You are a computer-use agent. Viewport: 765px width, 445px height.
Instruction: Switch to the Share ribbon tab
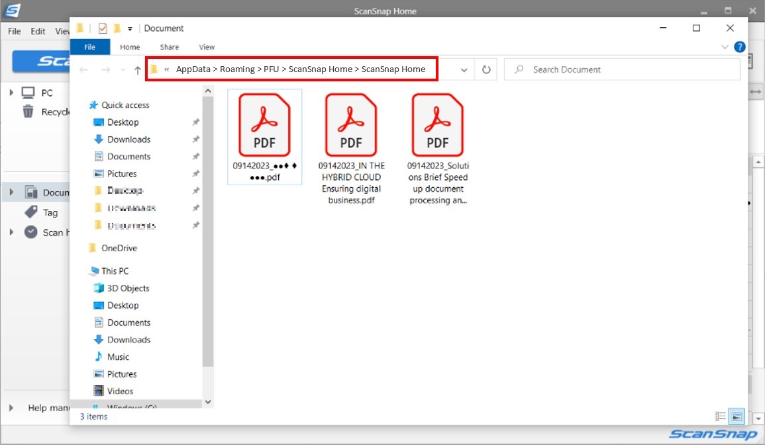click(x=170, y=47)
